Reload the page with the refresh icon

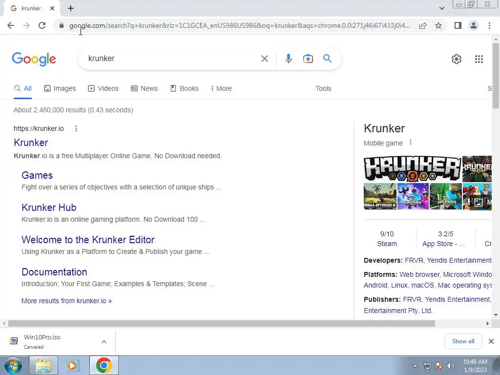pos(42,25)
